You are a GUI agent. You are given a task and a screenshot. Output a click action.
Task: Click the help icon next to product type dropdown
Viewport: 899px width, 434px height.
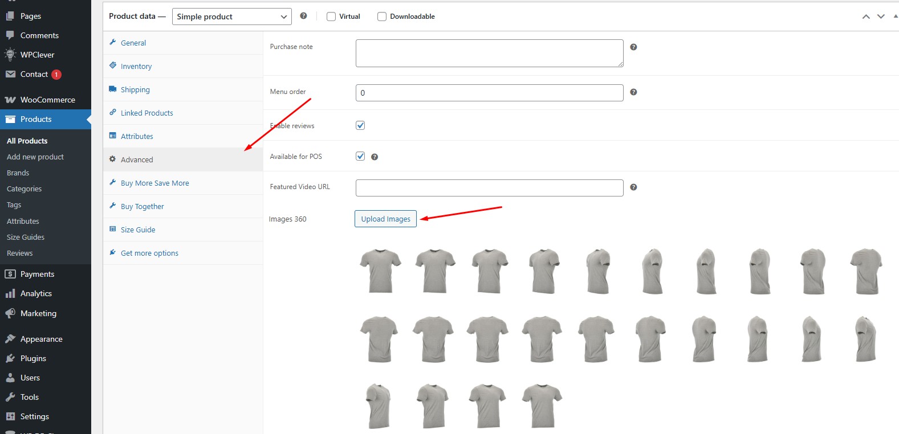(x=303, y=16)
